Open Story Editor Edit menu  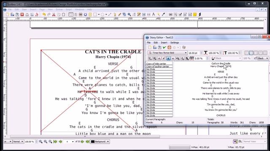[156, 43]
